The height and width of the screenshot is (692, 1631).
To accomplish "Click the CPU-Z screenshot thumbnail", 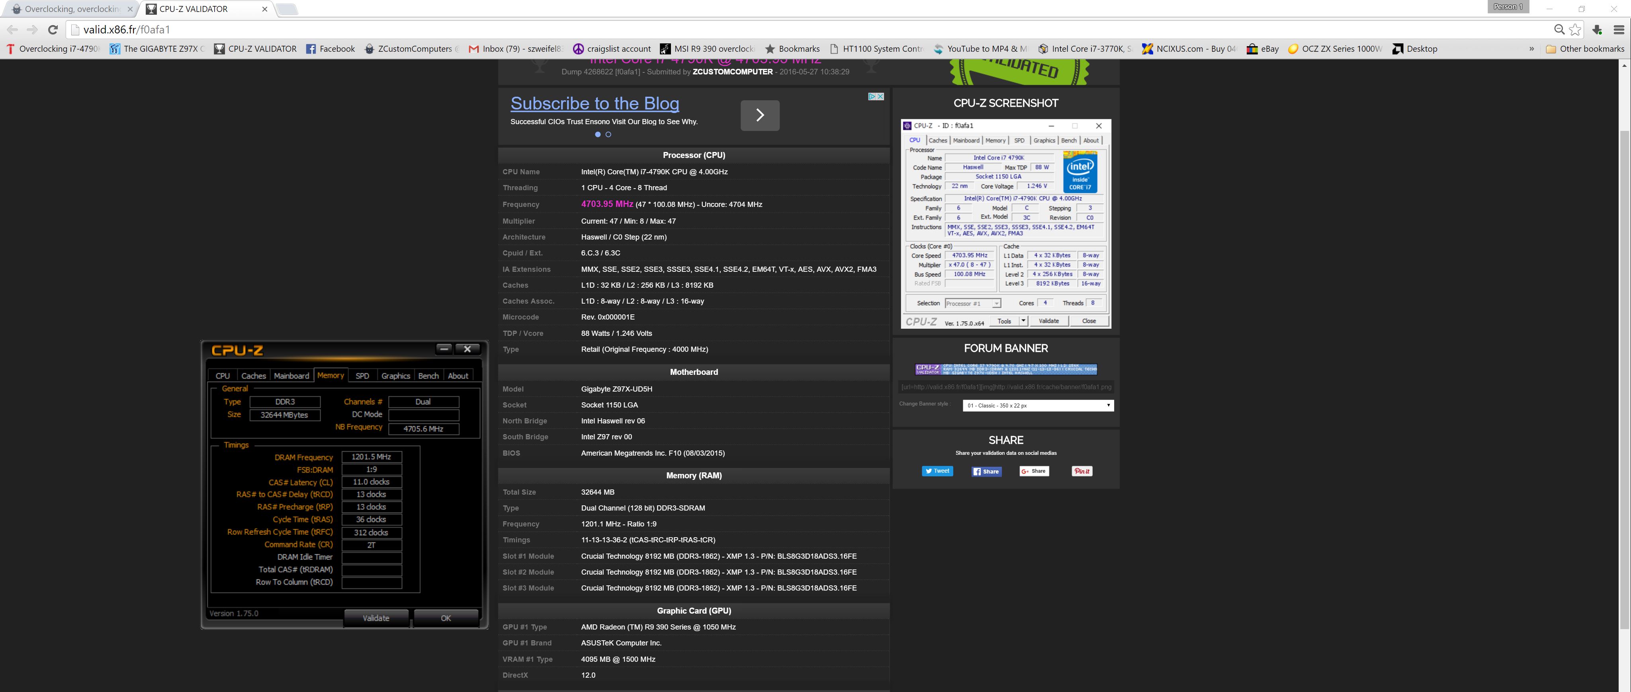I will (x=1005, y=224).
